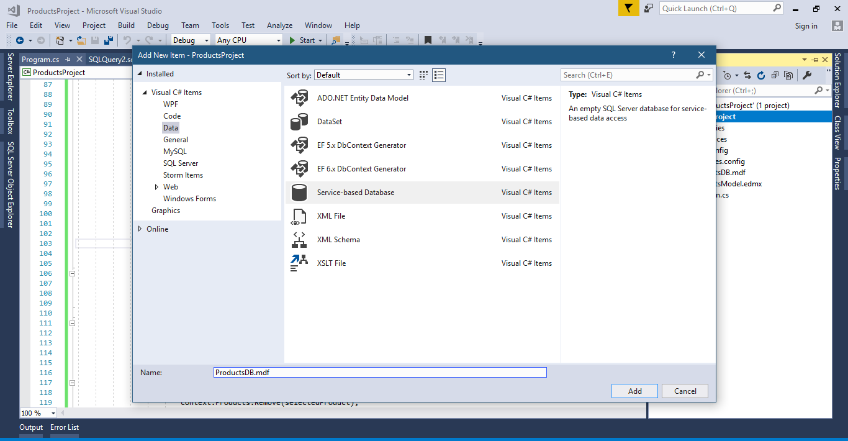Image resolution: width=848 pixels, height=441 pixels.
Task: Expand the Online category
Action: 140,229
